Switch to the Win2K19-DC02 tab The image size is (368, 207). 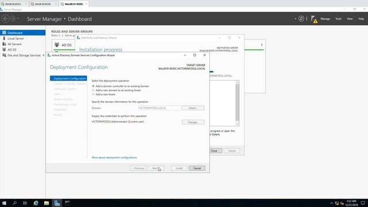tap(43, 4)
